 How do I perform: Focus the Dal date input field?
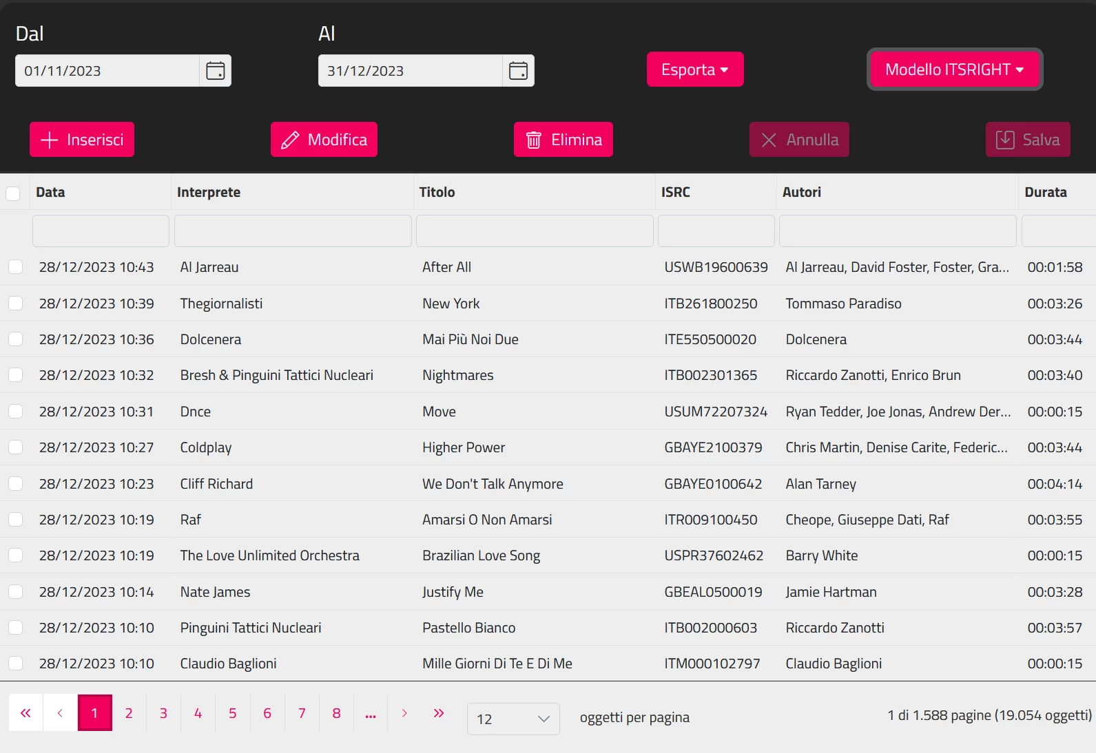108,71
